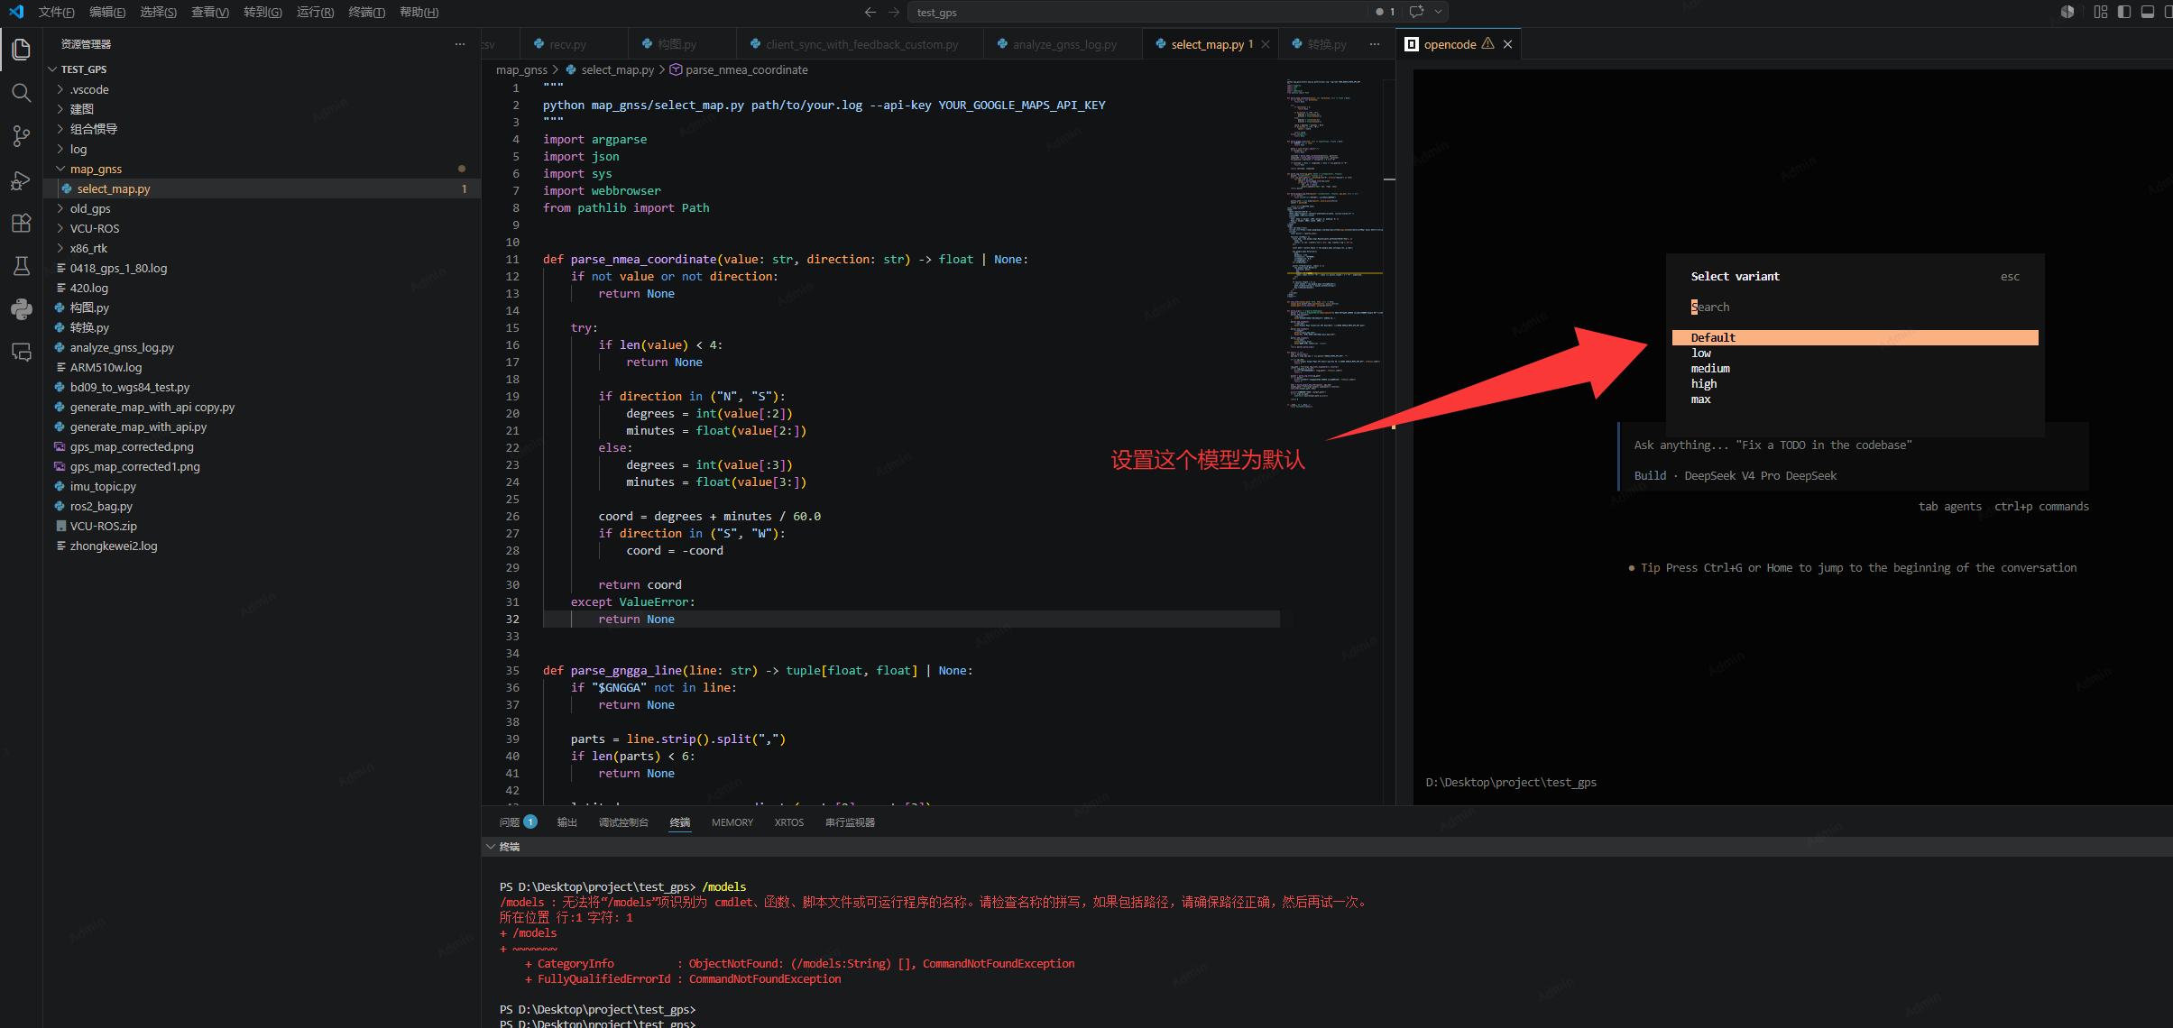Click the Python icon next to imu_topic.py
The image size is (2173, 1028).
(x=60, y=486)
